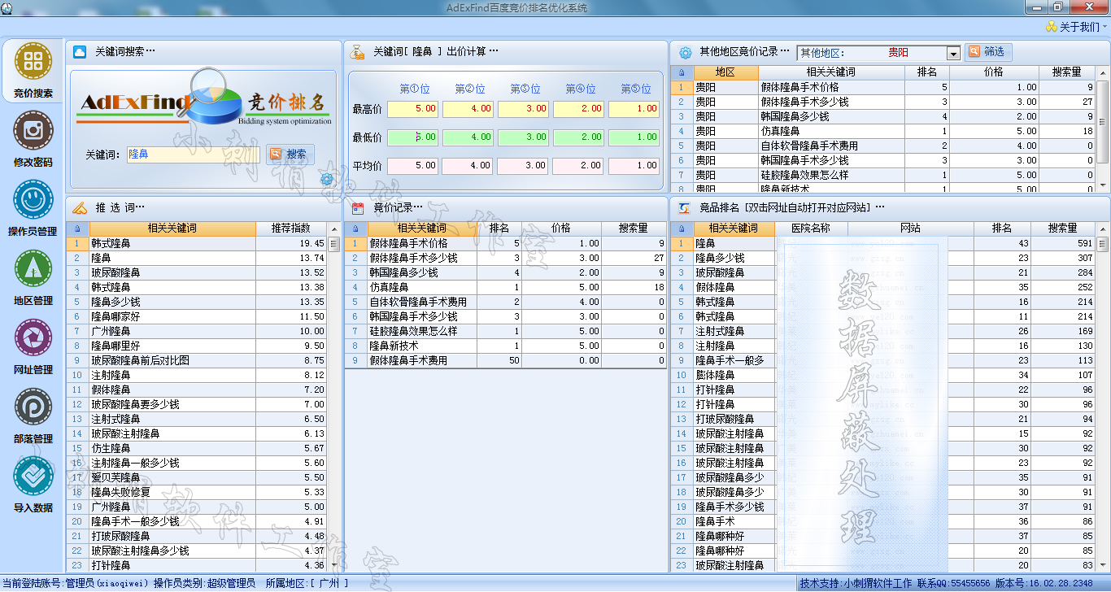Sort 其他地区 table by 排名 column
Image resolution: width=1111 pixels, height=592 pixels.
click(x=927, y=72)
